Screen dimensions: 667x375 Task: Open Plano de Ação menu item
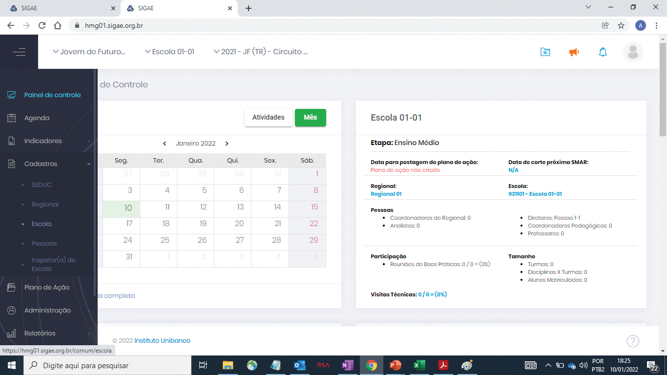47,288
